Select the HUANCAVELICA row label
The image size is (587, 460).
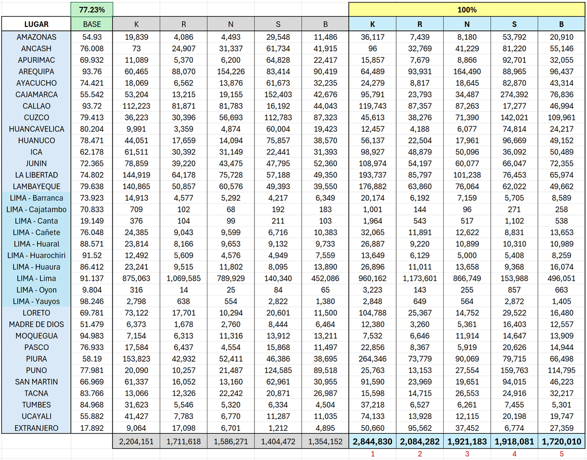click(x=36, y=129)
